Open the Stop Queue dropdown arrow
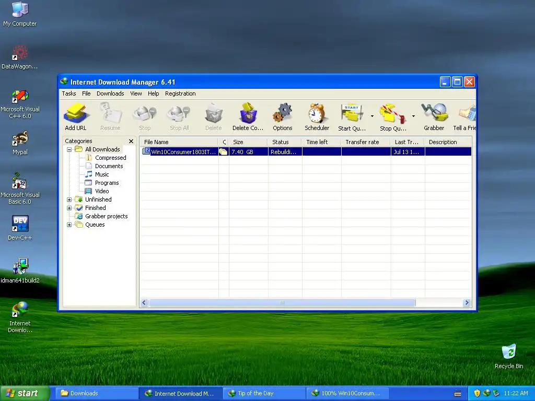 [413, 116]
